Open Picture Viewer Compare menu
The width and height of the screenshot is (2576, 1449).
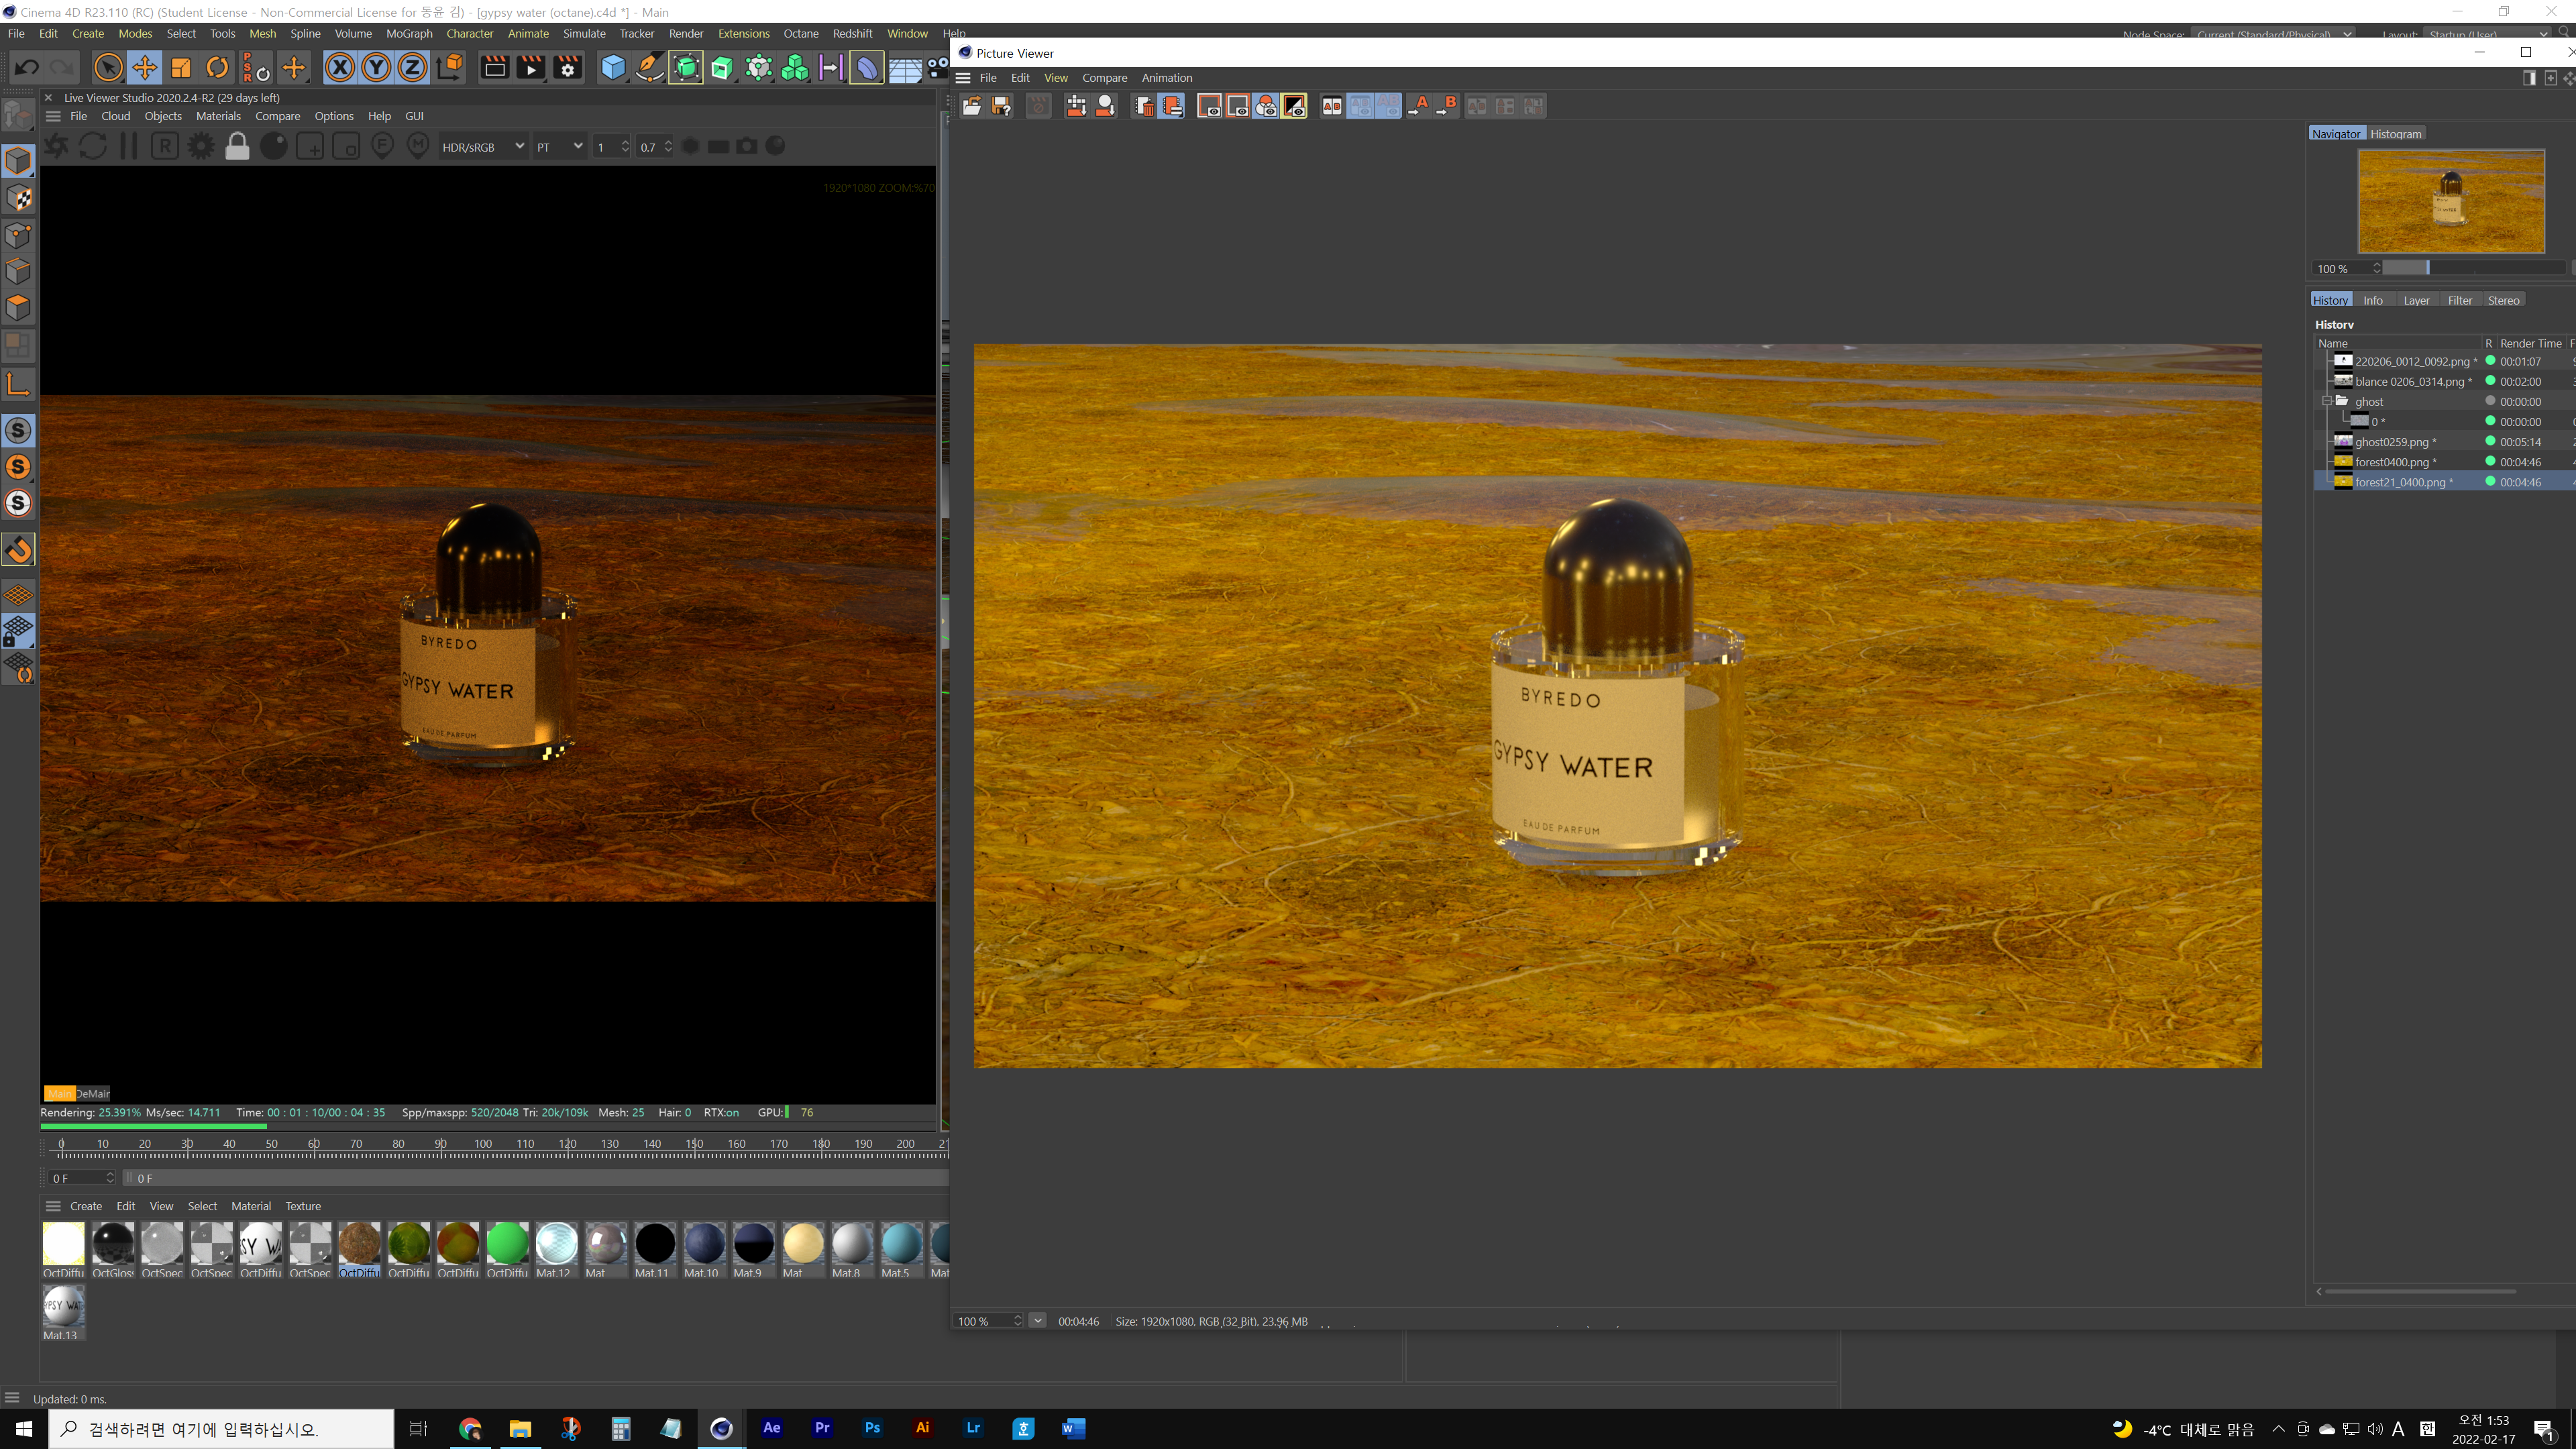pyautogui.click(x=1104, y=78)
